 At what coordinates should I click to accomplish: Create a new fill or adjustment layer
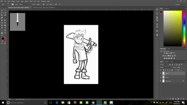click(x=176, y=99)
